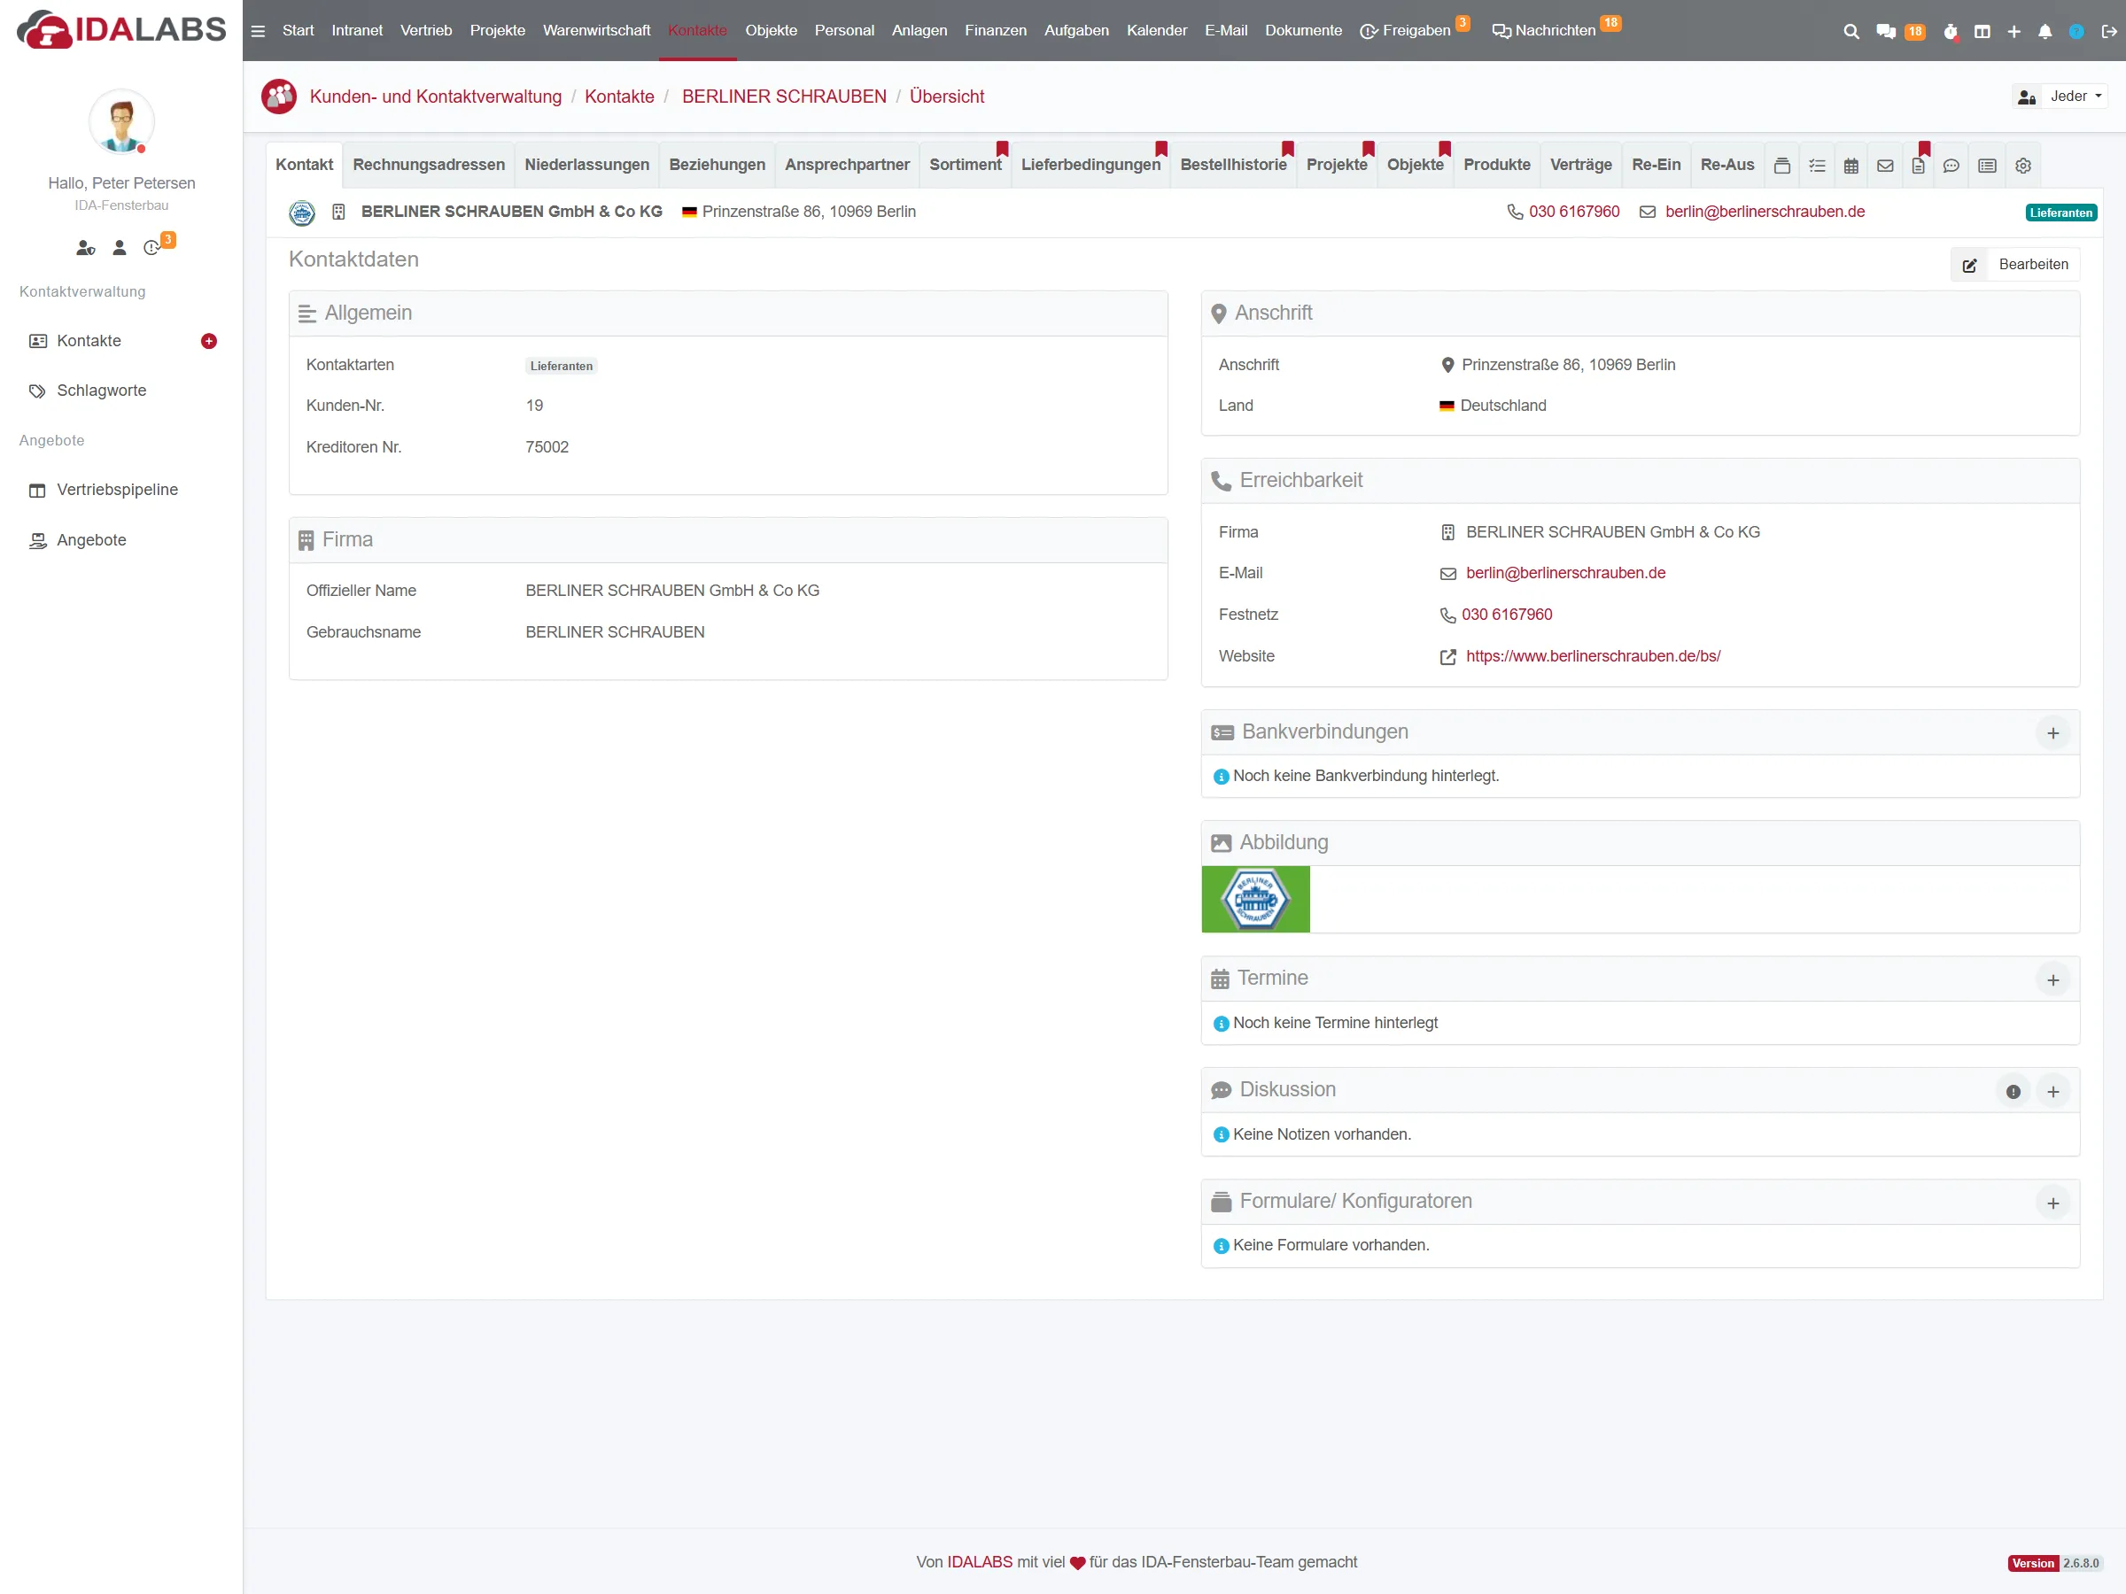Click the IDALABS footer link

(x=980, y=1562)
